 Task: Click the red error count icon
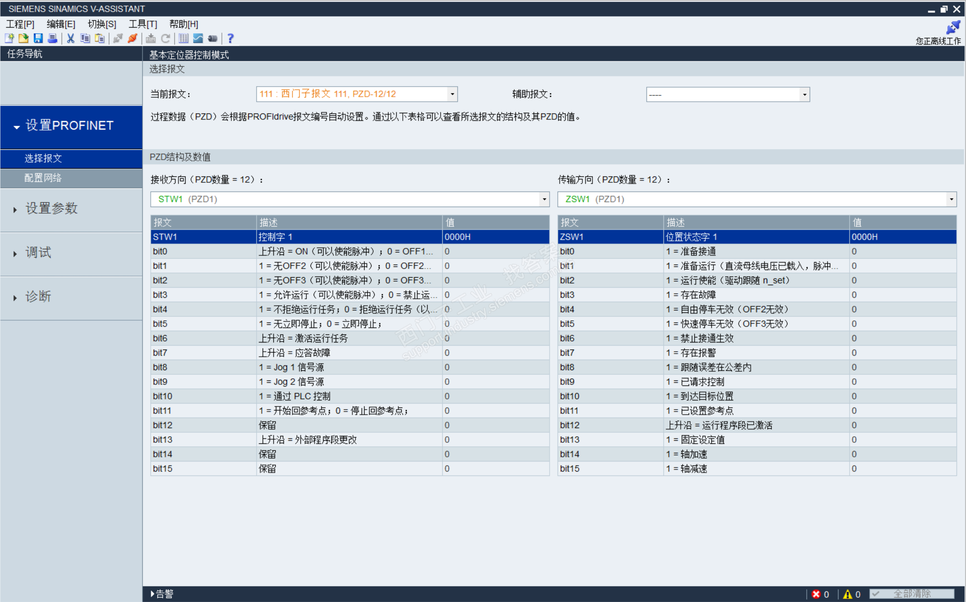pyautogui.click(x=816, y=594)
